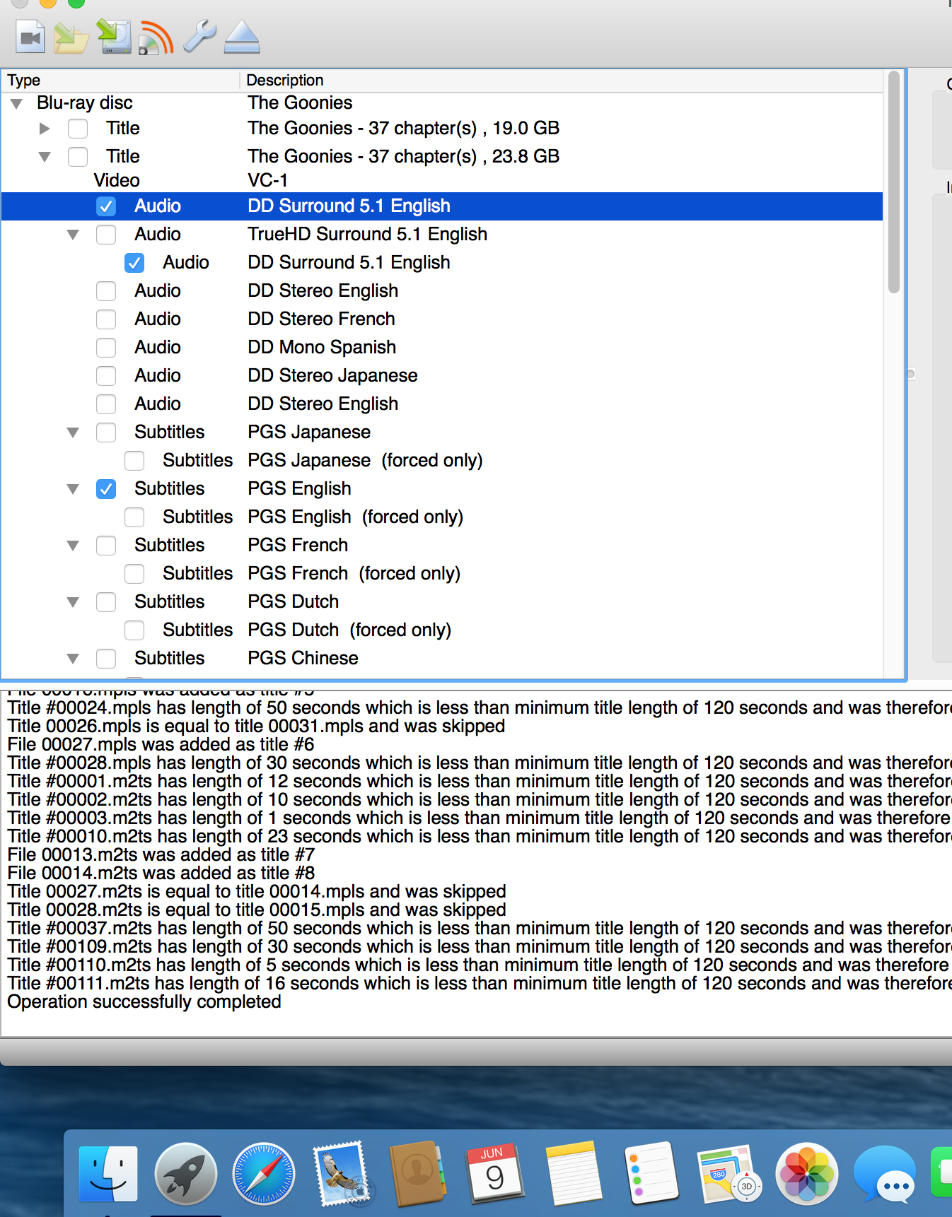
Task: Click the stream (orange waves) icon
Action: pyautogui.click(x=156, y=37)
